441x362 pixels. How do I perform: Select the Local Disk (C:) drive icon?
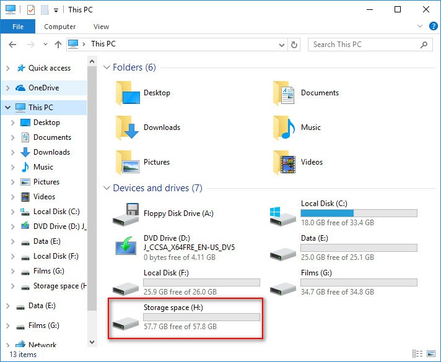click(x=282, y=216)
